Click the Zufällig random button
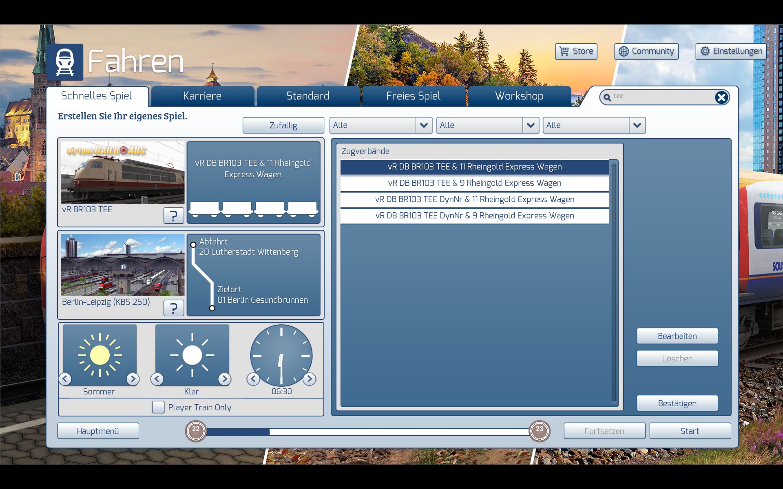Image resolution: width=783 pixels, height=489 pixels. [283, 126]
